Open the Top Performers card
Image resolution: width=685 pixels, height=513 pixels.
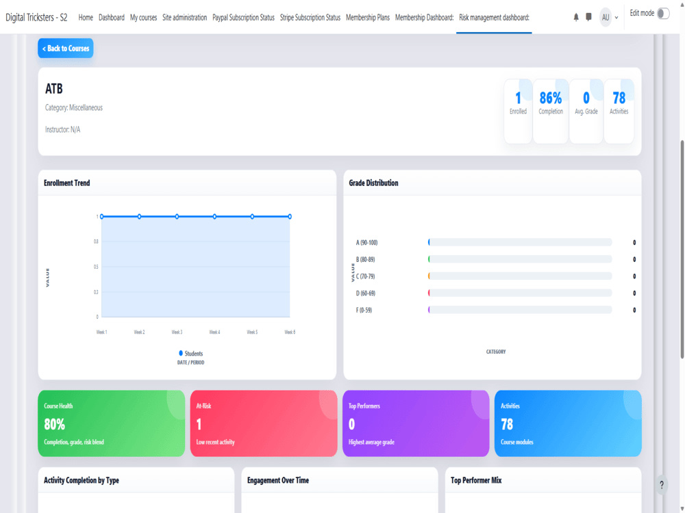point(416,423)
